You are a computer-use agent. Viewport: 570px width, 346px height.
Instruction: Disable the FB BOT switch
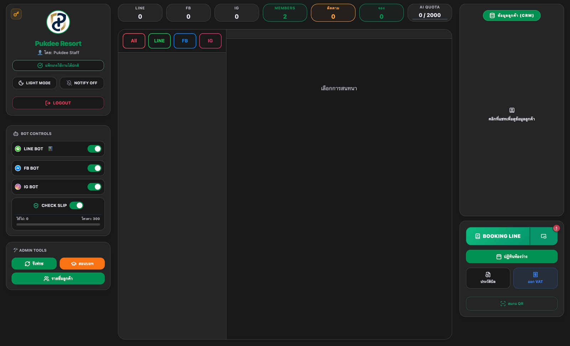tap(94, 168)
